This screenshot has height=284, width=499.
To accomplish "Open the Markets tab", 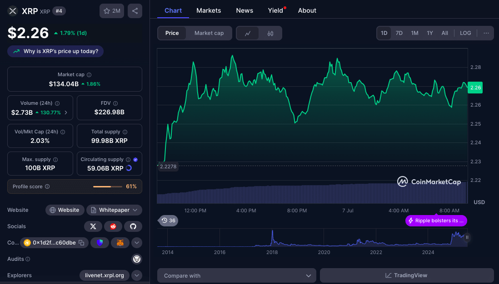I will tap(209, 10).
